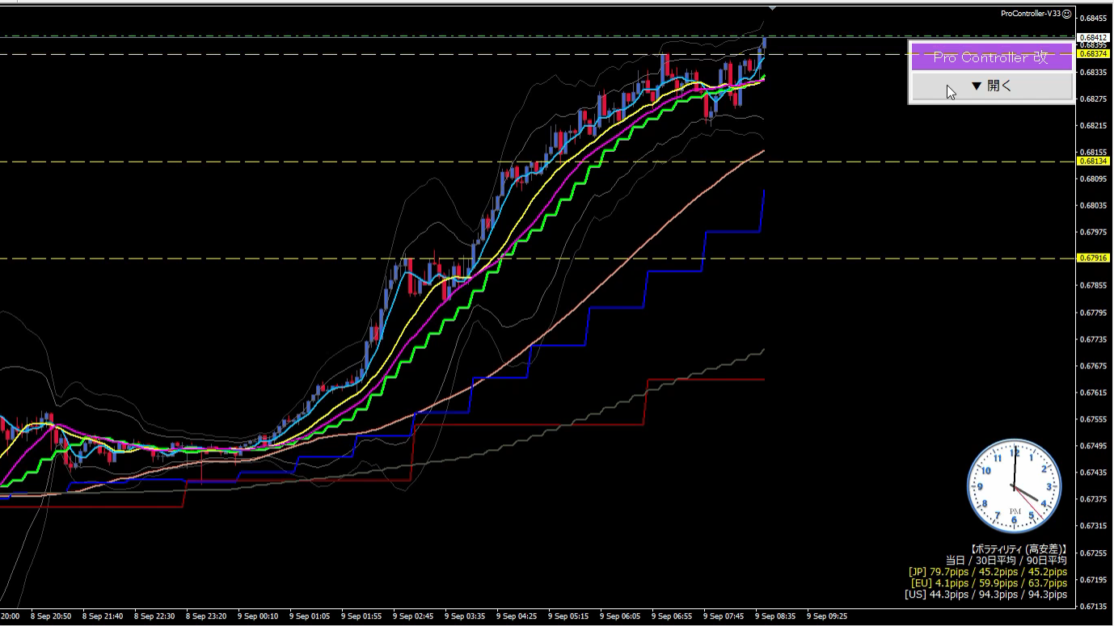Screen dimensions: 1114x626
Task: Click the 9 Sep 07:45 time label
Action: [x=724, y=616]
